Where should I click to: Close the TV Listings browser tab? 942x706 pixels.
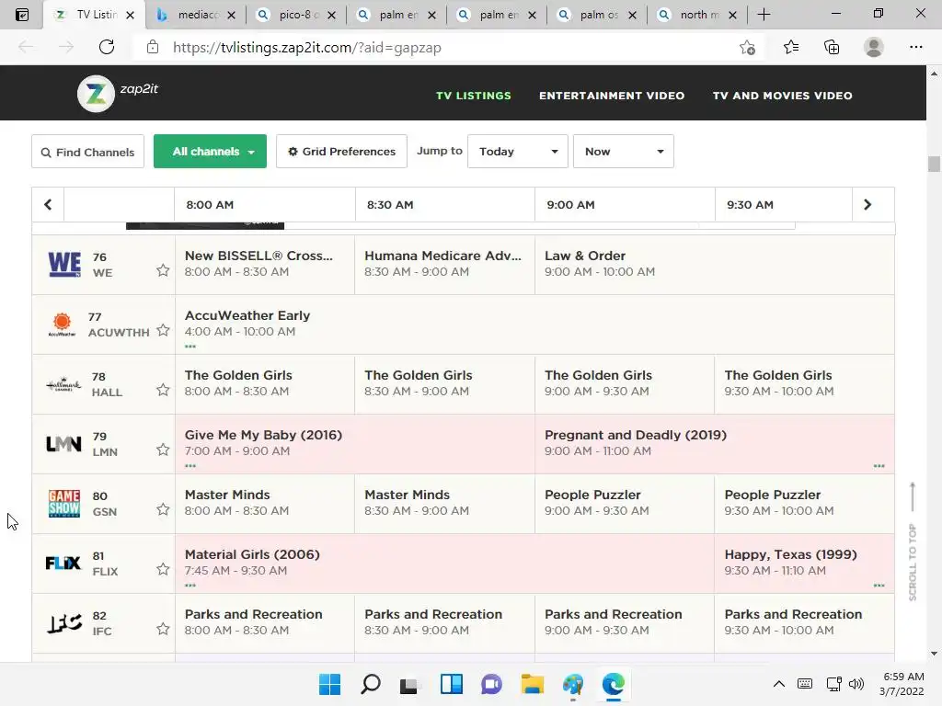pyautogui.click(x=131, y=15)
